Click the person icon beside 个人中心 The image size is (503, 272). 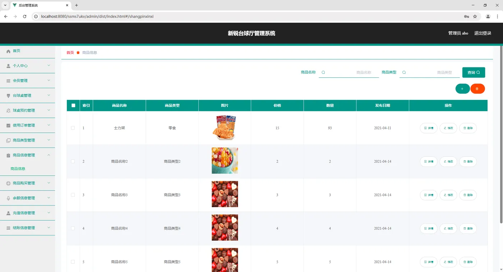pos(8,66)
